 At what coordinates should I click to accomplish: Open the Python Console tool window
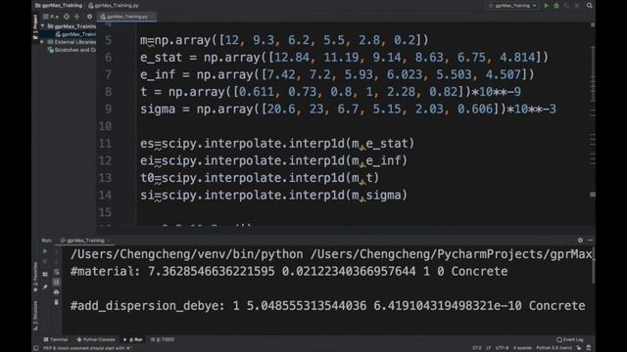pos(96,339)
